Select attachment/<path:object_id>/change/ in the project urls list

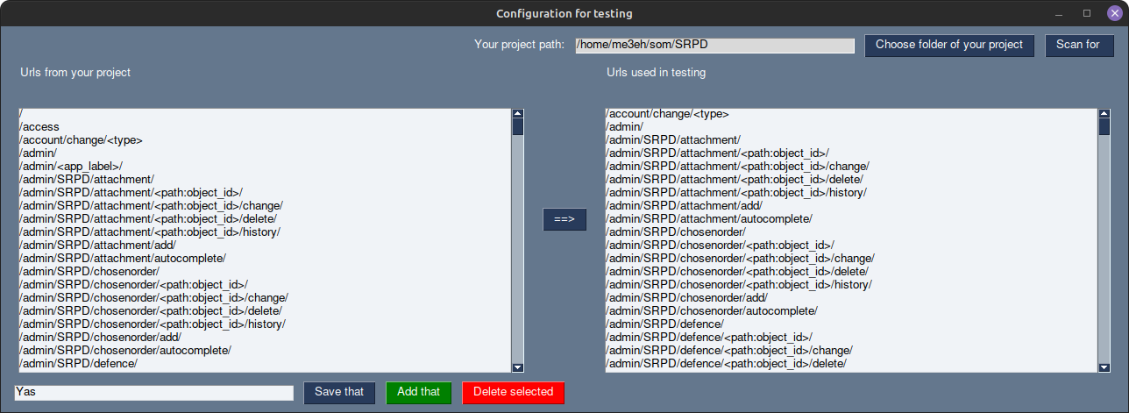(264, 206)
